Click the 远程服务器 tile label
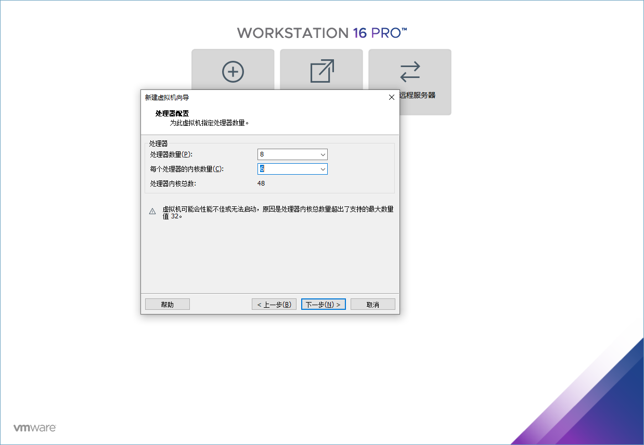This screenshot has height=445, width=644. click(417, 95)
